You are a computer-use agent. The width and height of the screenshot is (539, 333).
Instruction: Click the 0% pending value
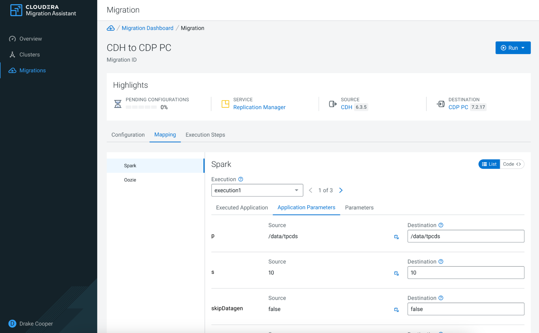pyautogui.click(x=164, y=107)
